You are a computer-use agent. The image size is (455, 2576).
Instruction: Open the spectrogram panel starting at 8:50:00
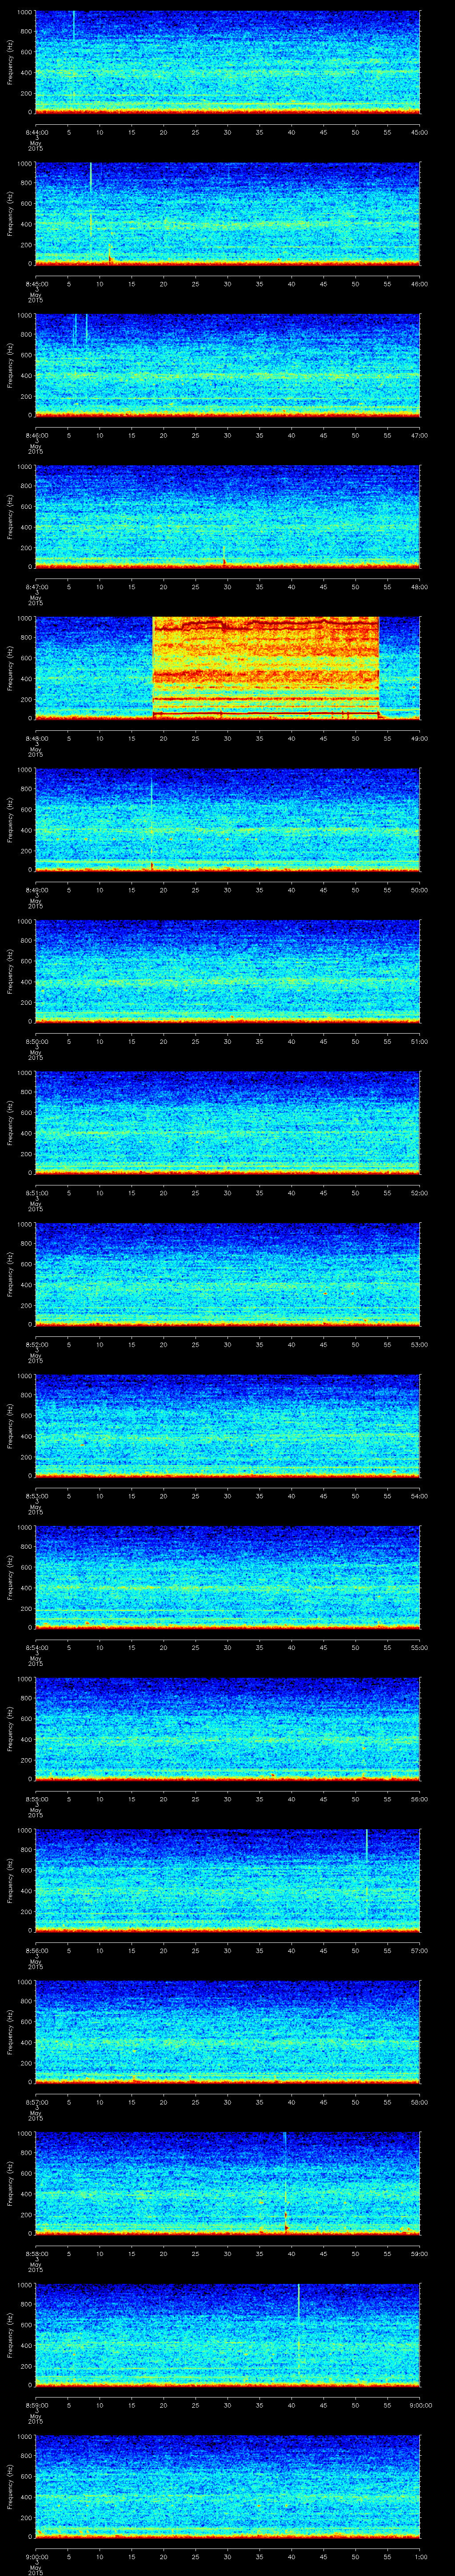pyautogui.click(x=228, y=971)
